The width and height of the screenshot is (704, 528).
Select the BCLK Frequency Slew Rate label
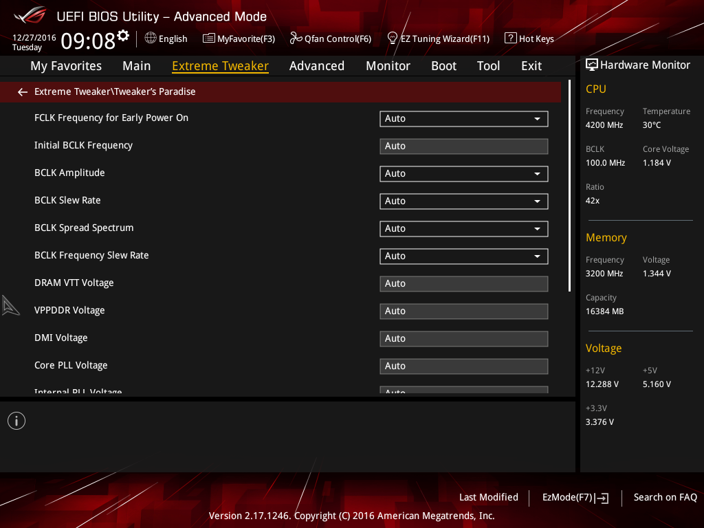point(91,256)
